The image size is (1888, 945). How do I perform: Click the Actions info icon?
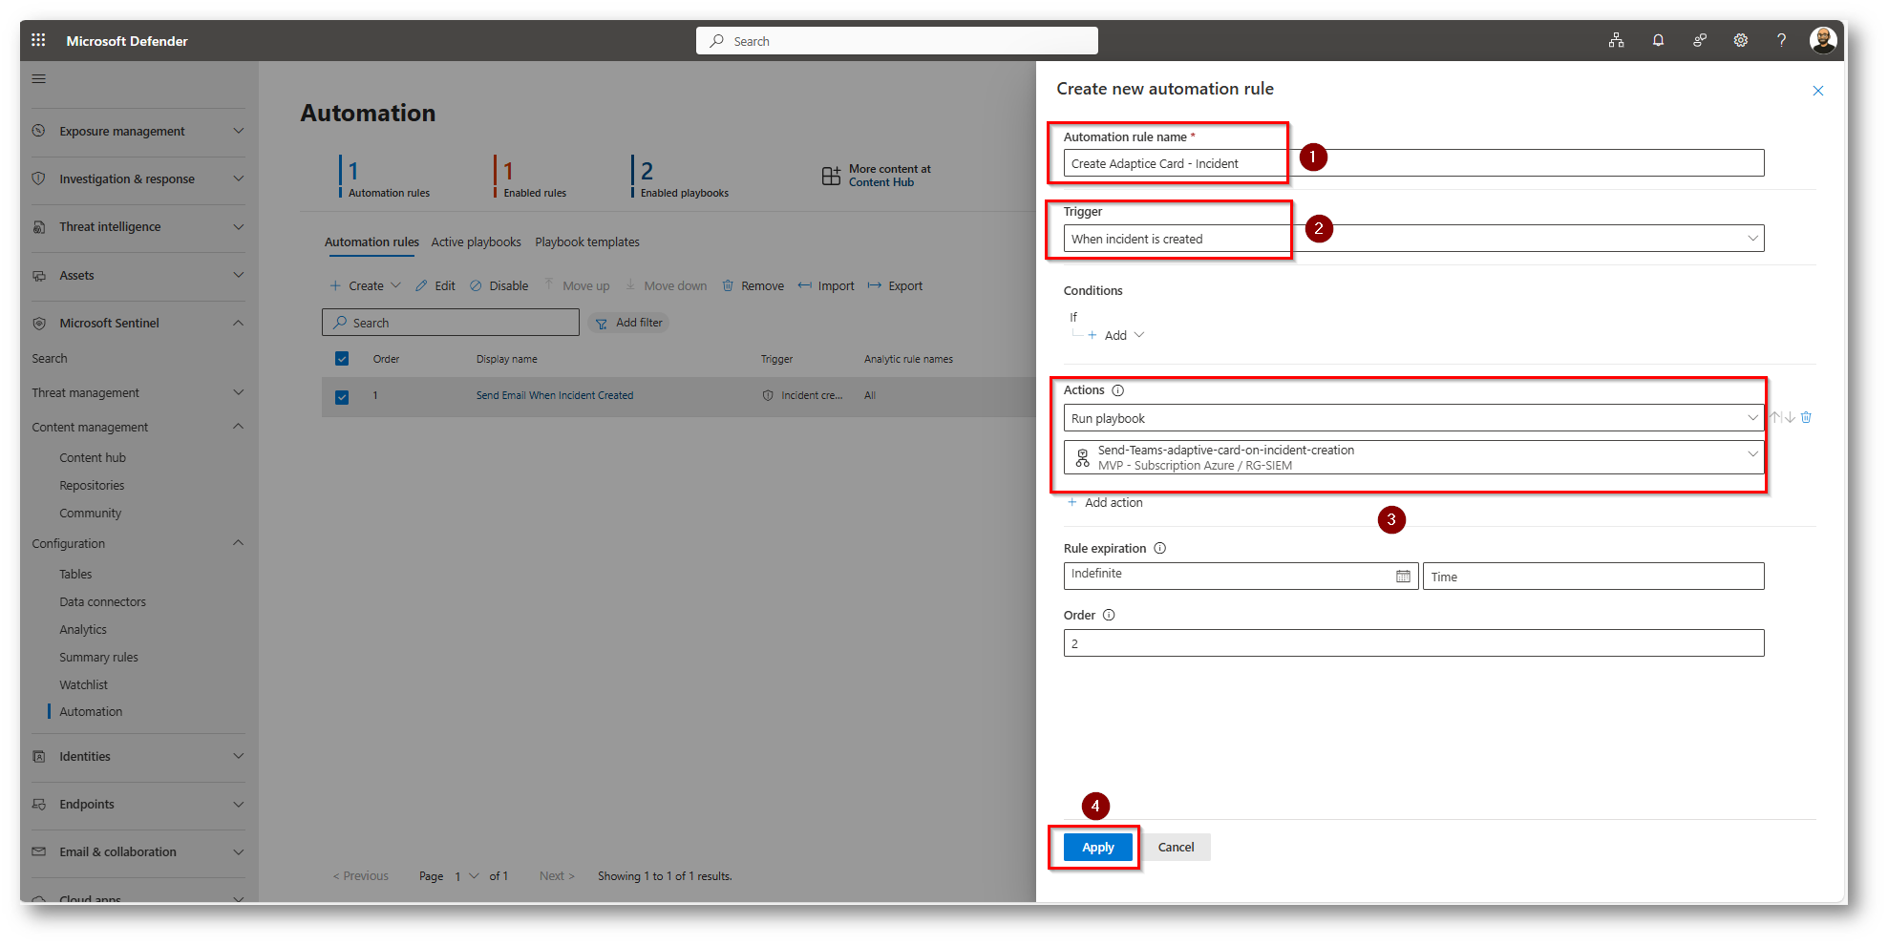point(1118,390)
